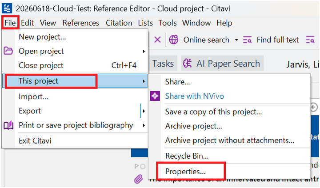The image size is (320, 188).
Task: Click the purple X delete toolbar icon
Action: click(157, 40)
